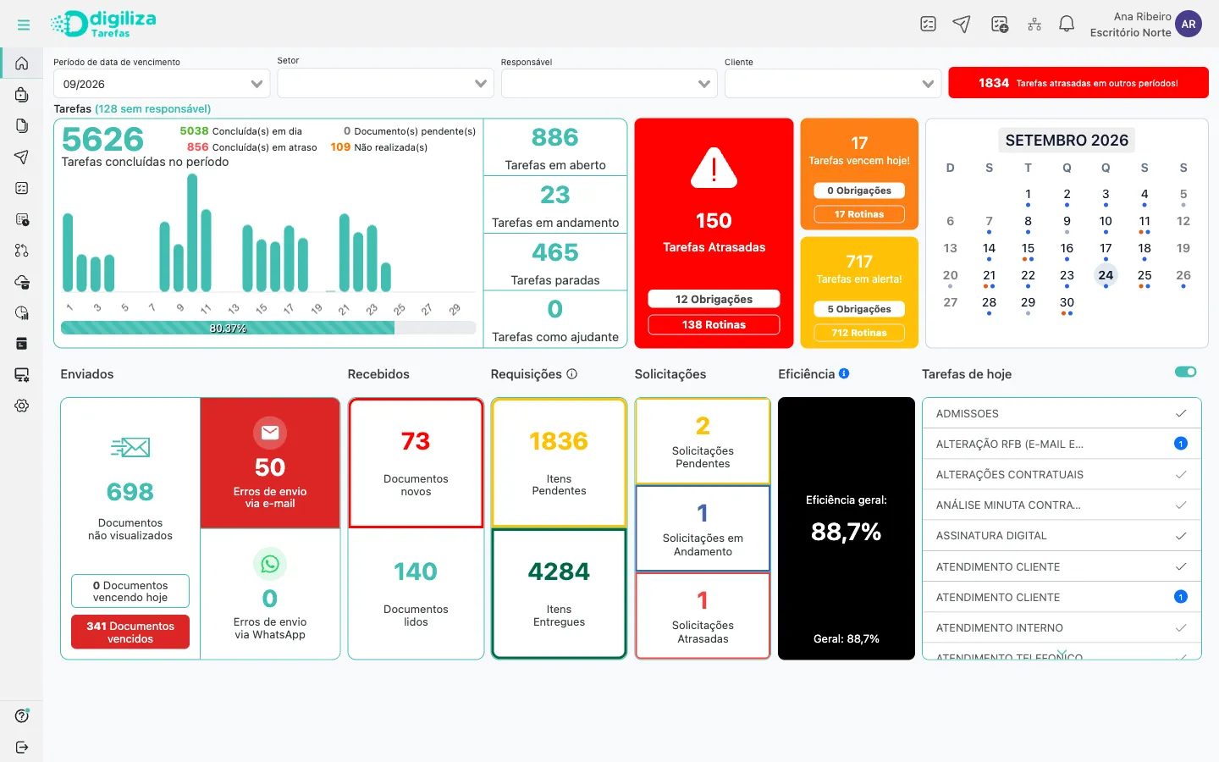
Task: Click the 712 Rotinas button
Action: [859, 333]
